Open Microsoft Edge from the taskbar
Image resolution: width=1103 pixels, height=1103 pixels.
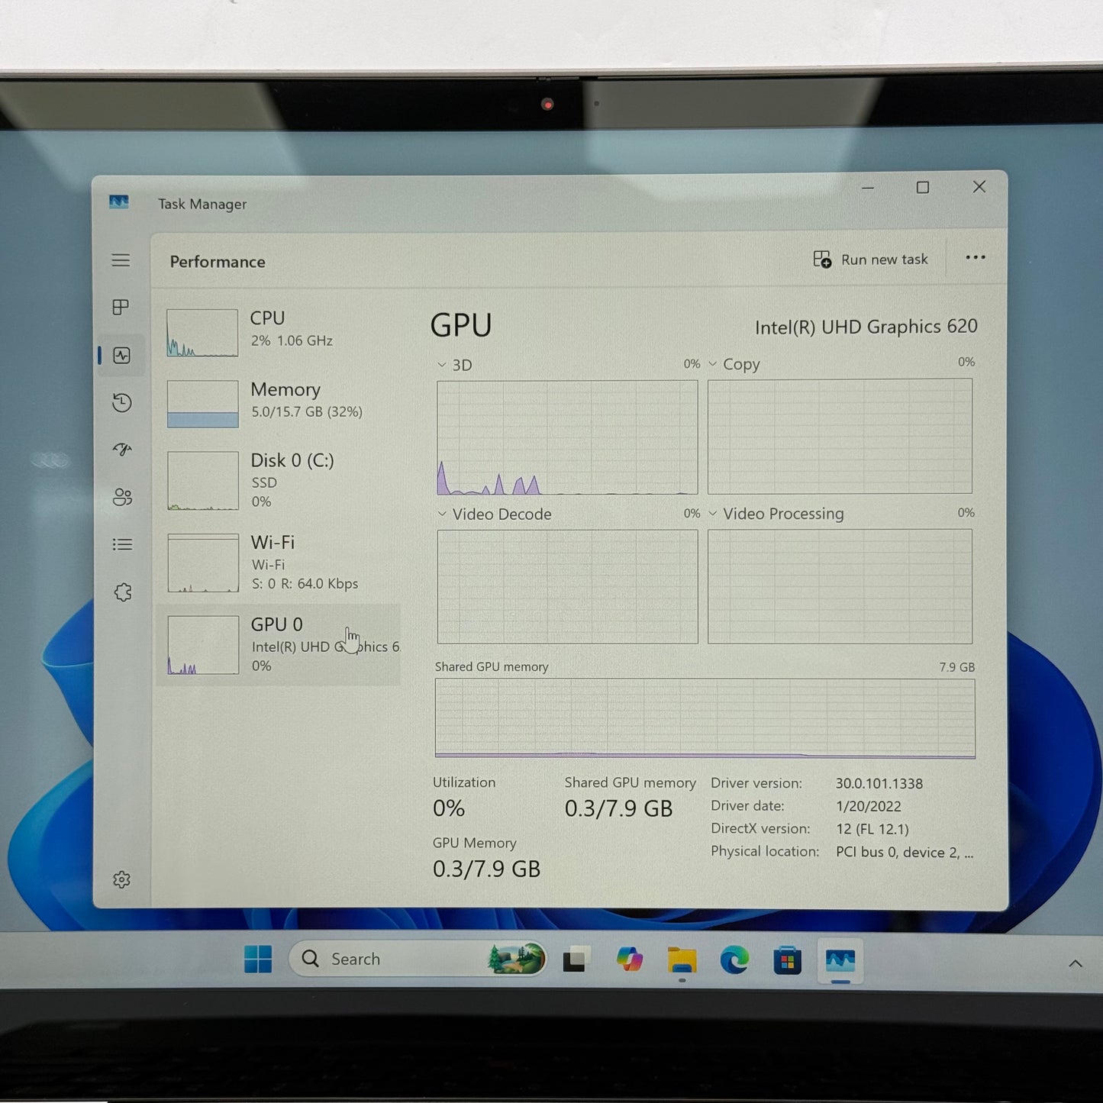pos(734,960)
